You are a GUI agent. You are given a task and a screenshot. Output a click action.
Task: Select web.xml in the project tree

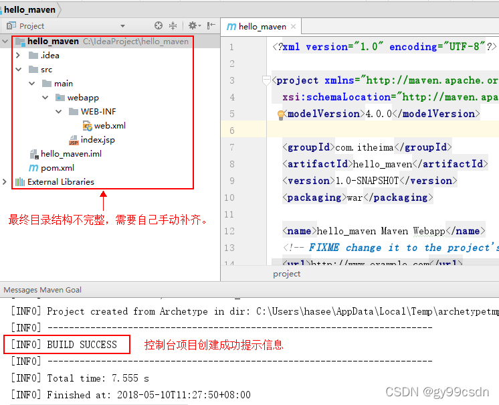click(110, 125)
